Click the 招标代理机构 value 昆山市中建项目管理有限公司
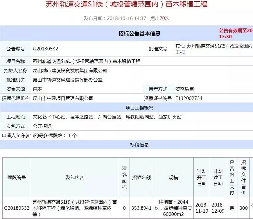 (63, 98)
